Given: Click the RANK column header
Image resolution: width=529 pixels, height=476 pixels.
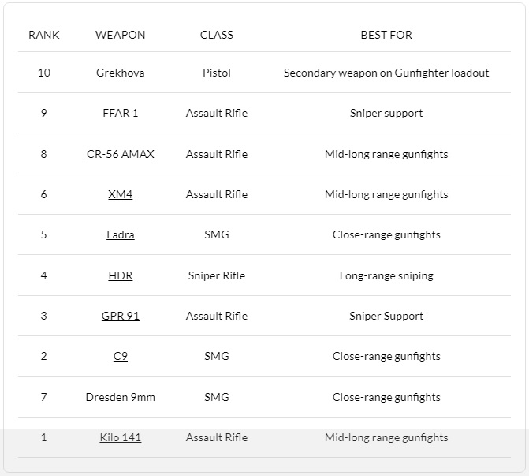Looking at the screenshot, I should point(44,35).
